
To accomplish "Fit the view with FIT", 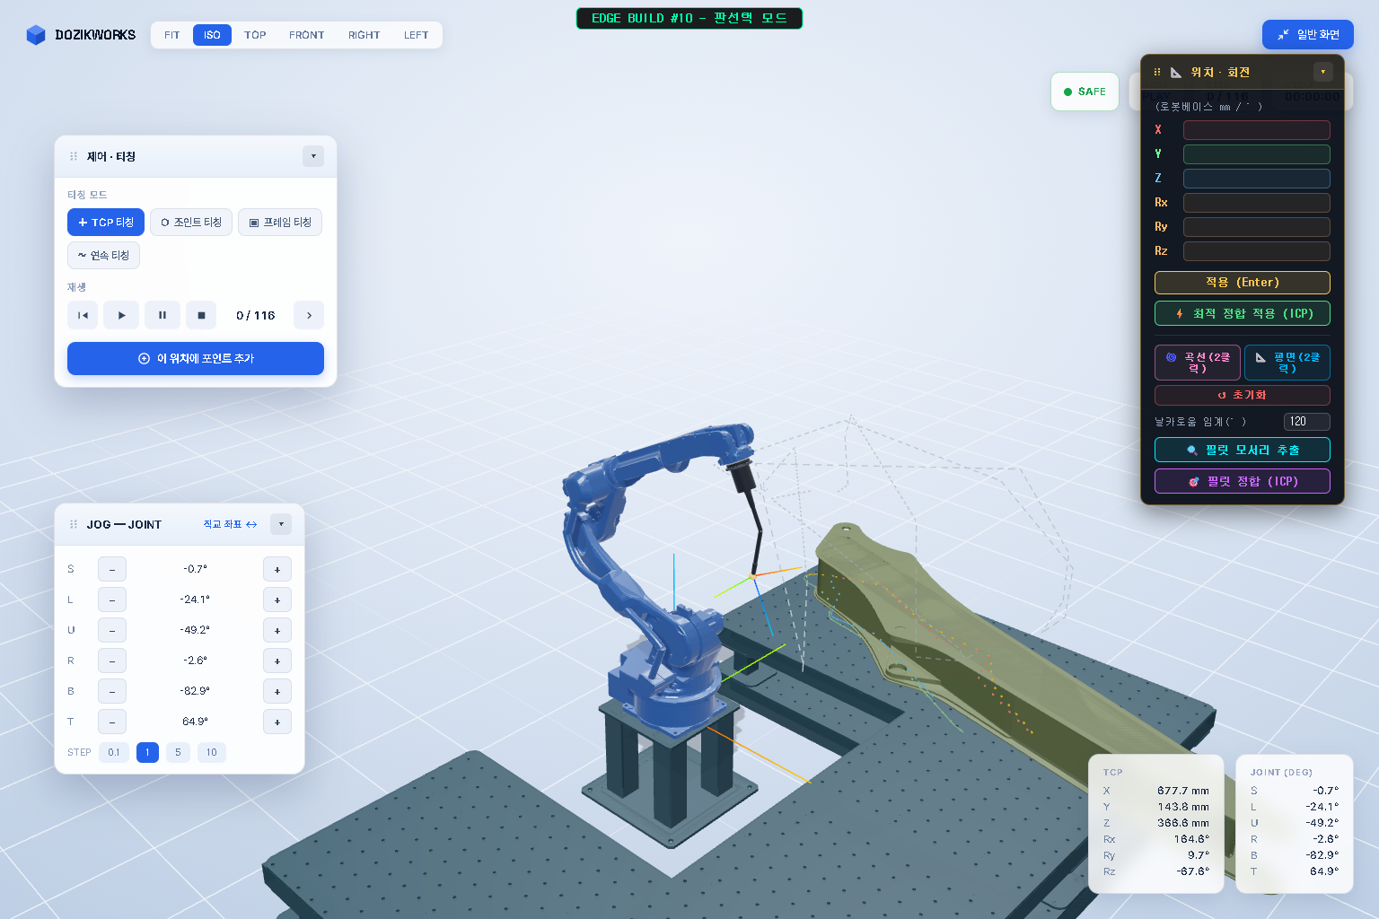I will click(x=172, y=35).
